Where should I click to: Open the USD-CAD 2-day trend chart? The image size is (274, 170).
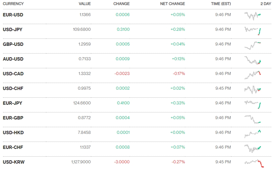pos(253,74)
